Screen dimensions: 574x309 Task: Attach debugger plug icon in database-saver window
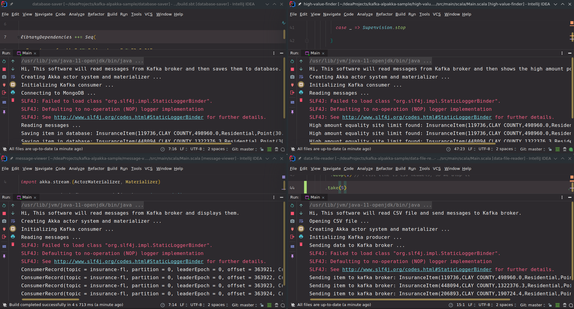[x=4, y=85]
